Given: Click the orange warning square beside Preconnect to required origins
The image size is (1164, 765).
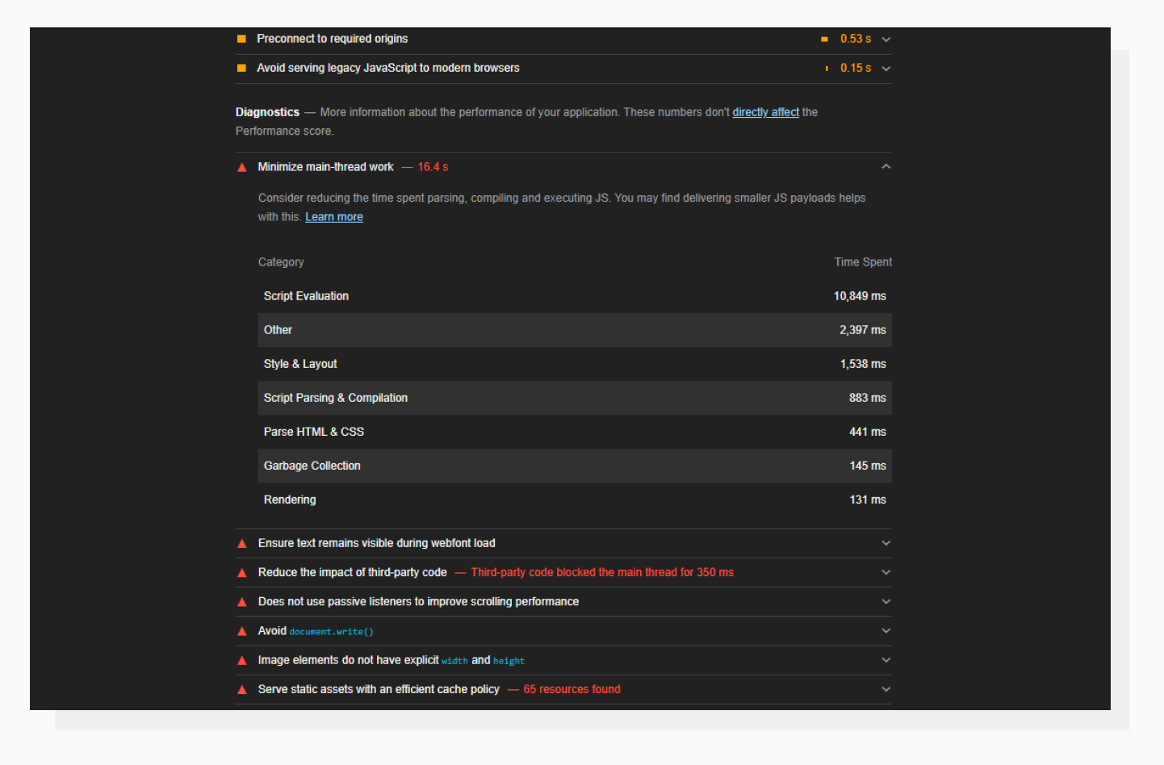Looking at the screenshot, I should [x=241, y=38].
